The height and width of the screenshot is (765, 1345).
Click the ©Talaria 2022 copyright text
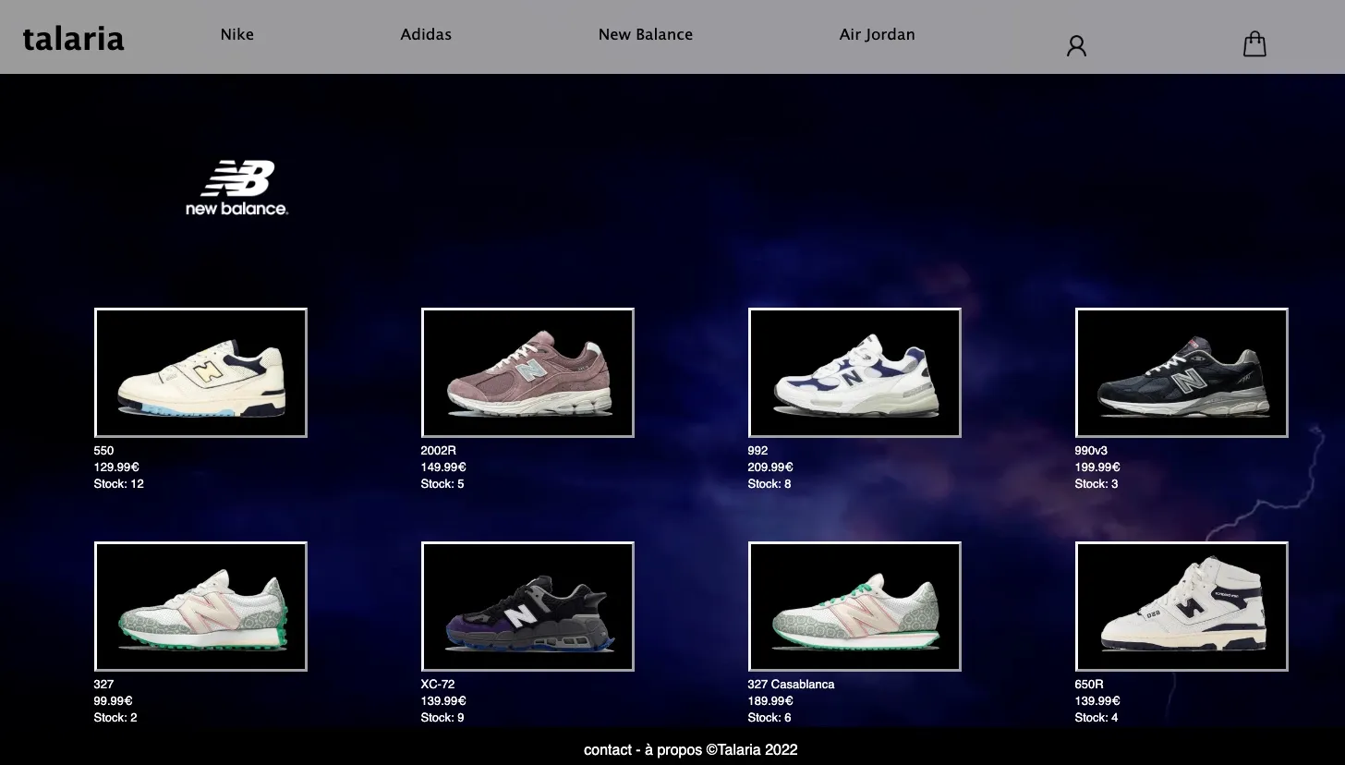click(752, 750)
